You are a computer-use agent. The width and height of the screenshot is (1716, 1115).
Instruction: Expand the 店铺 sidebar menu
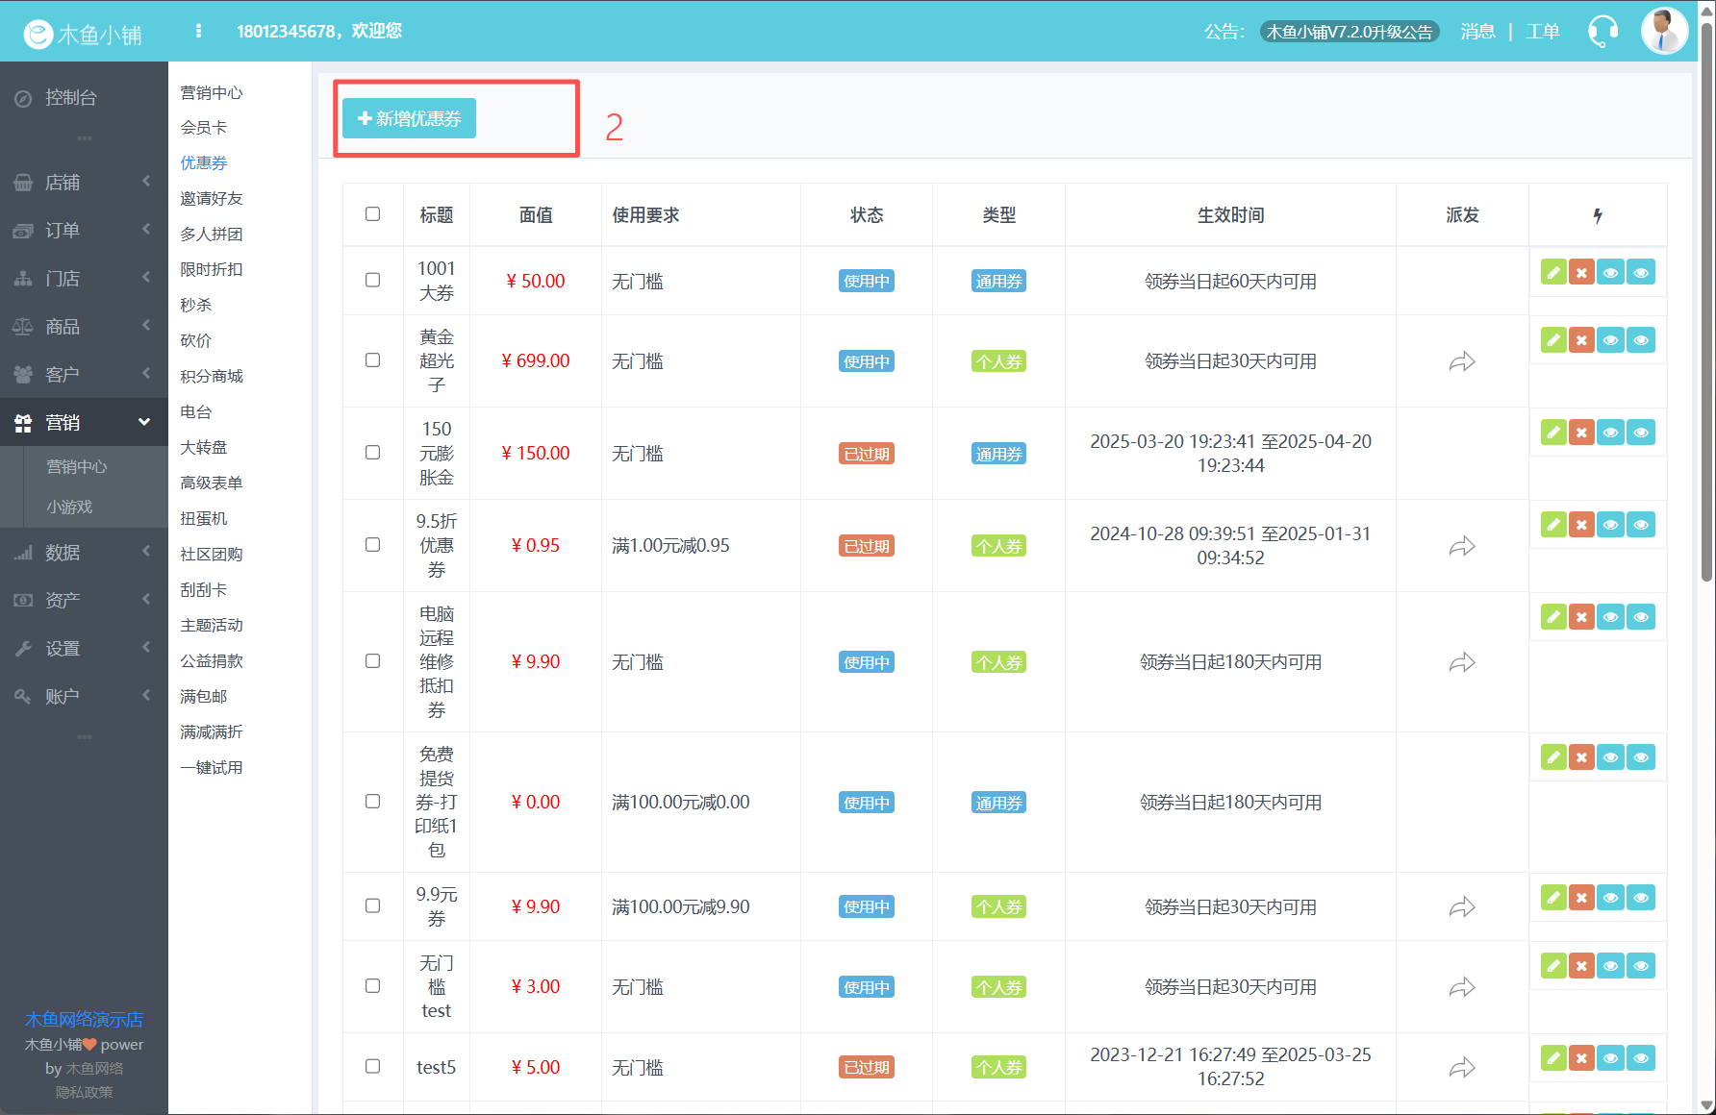[x=84, y=183]
